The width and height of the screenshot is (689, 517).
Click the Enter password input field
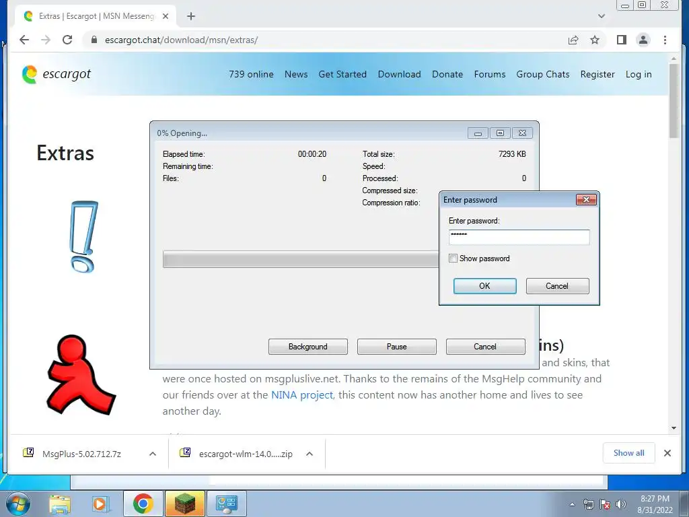tap(519, 238)
